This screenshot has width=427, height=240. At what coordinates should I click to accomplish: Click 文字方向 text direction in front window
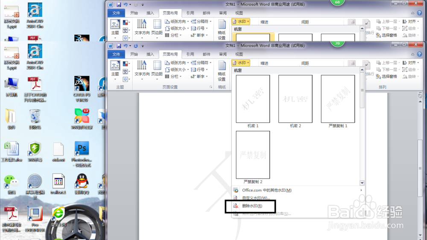[x=142, y=71]
